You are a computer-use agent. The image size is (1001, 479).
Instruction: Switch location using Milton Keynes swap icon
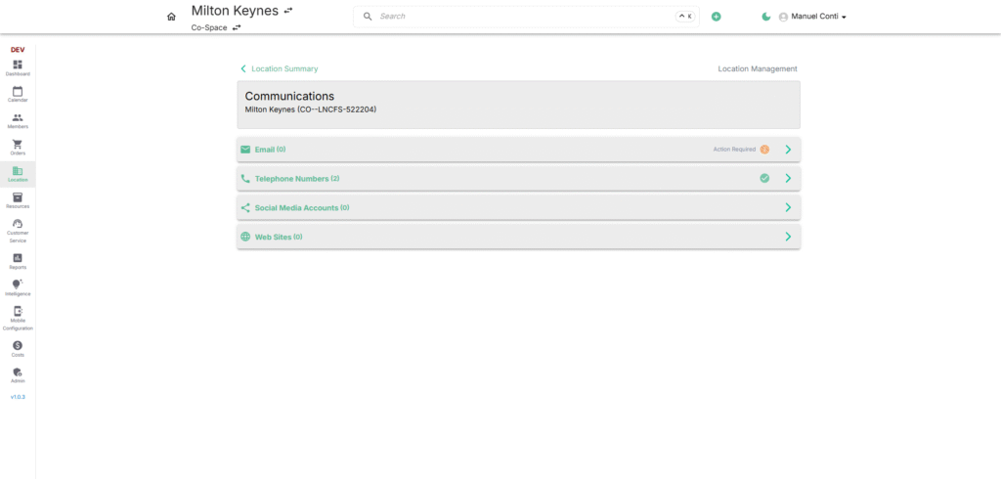pos(287,10)
